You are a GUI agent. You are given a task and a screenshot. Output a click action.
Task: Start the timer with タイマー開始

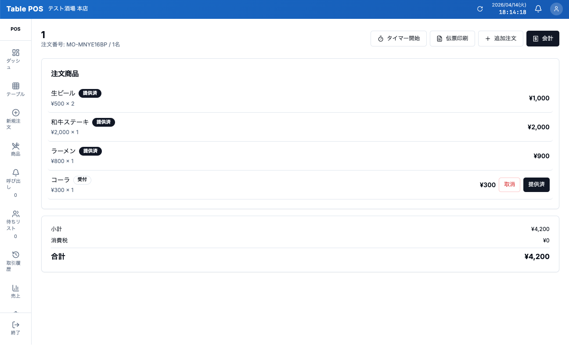click(x=399, y=39)
